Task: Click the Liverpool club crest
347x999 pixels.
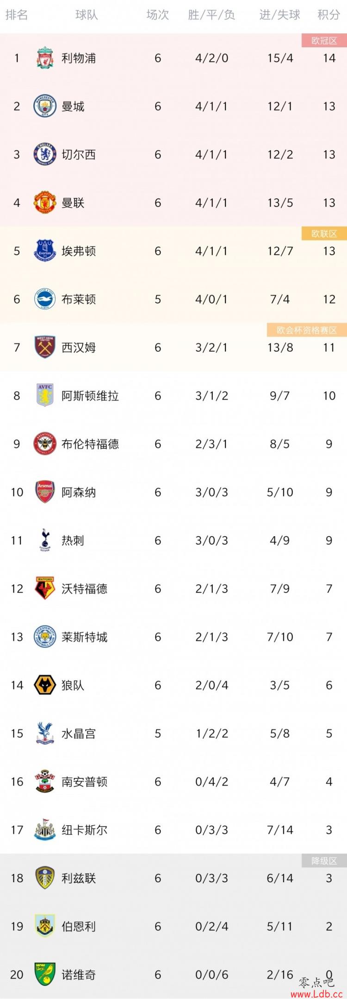Action: point(45,58)
